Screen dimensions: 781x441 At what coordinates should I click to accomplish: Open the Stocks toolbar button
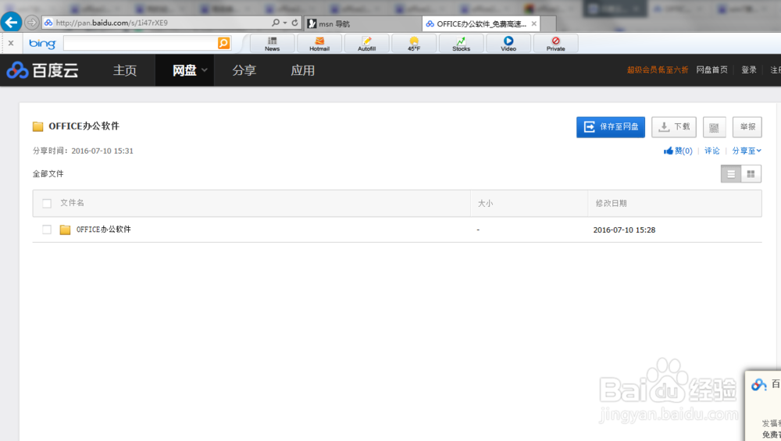tap(462, 43)
